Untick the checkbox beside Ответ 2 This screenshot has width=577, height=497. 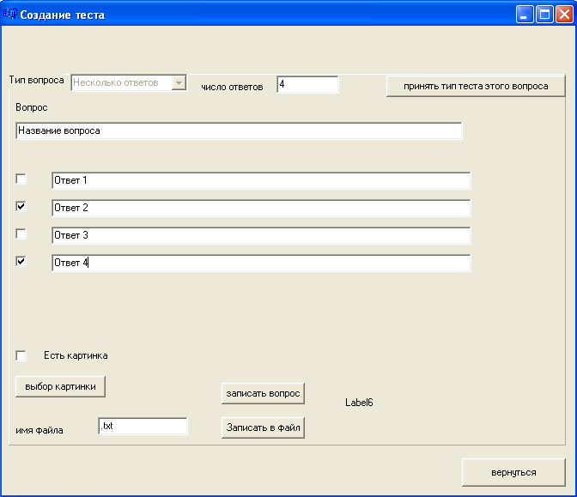pos(21,206)
